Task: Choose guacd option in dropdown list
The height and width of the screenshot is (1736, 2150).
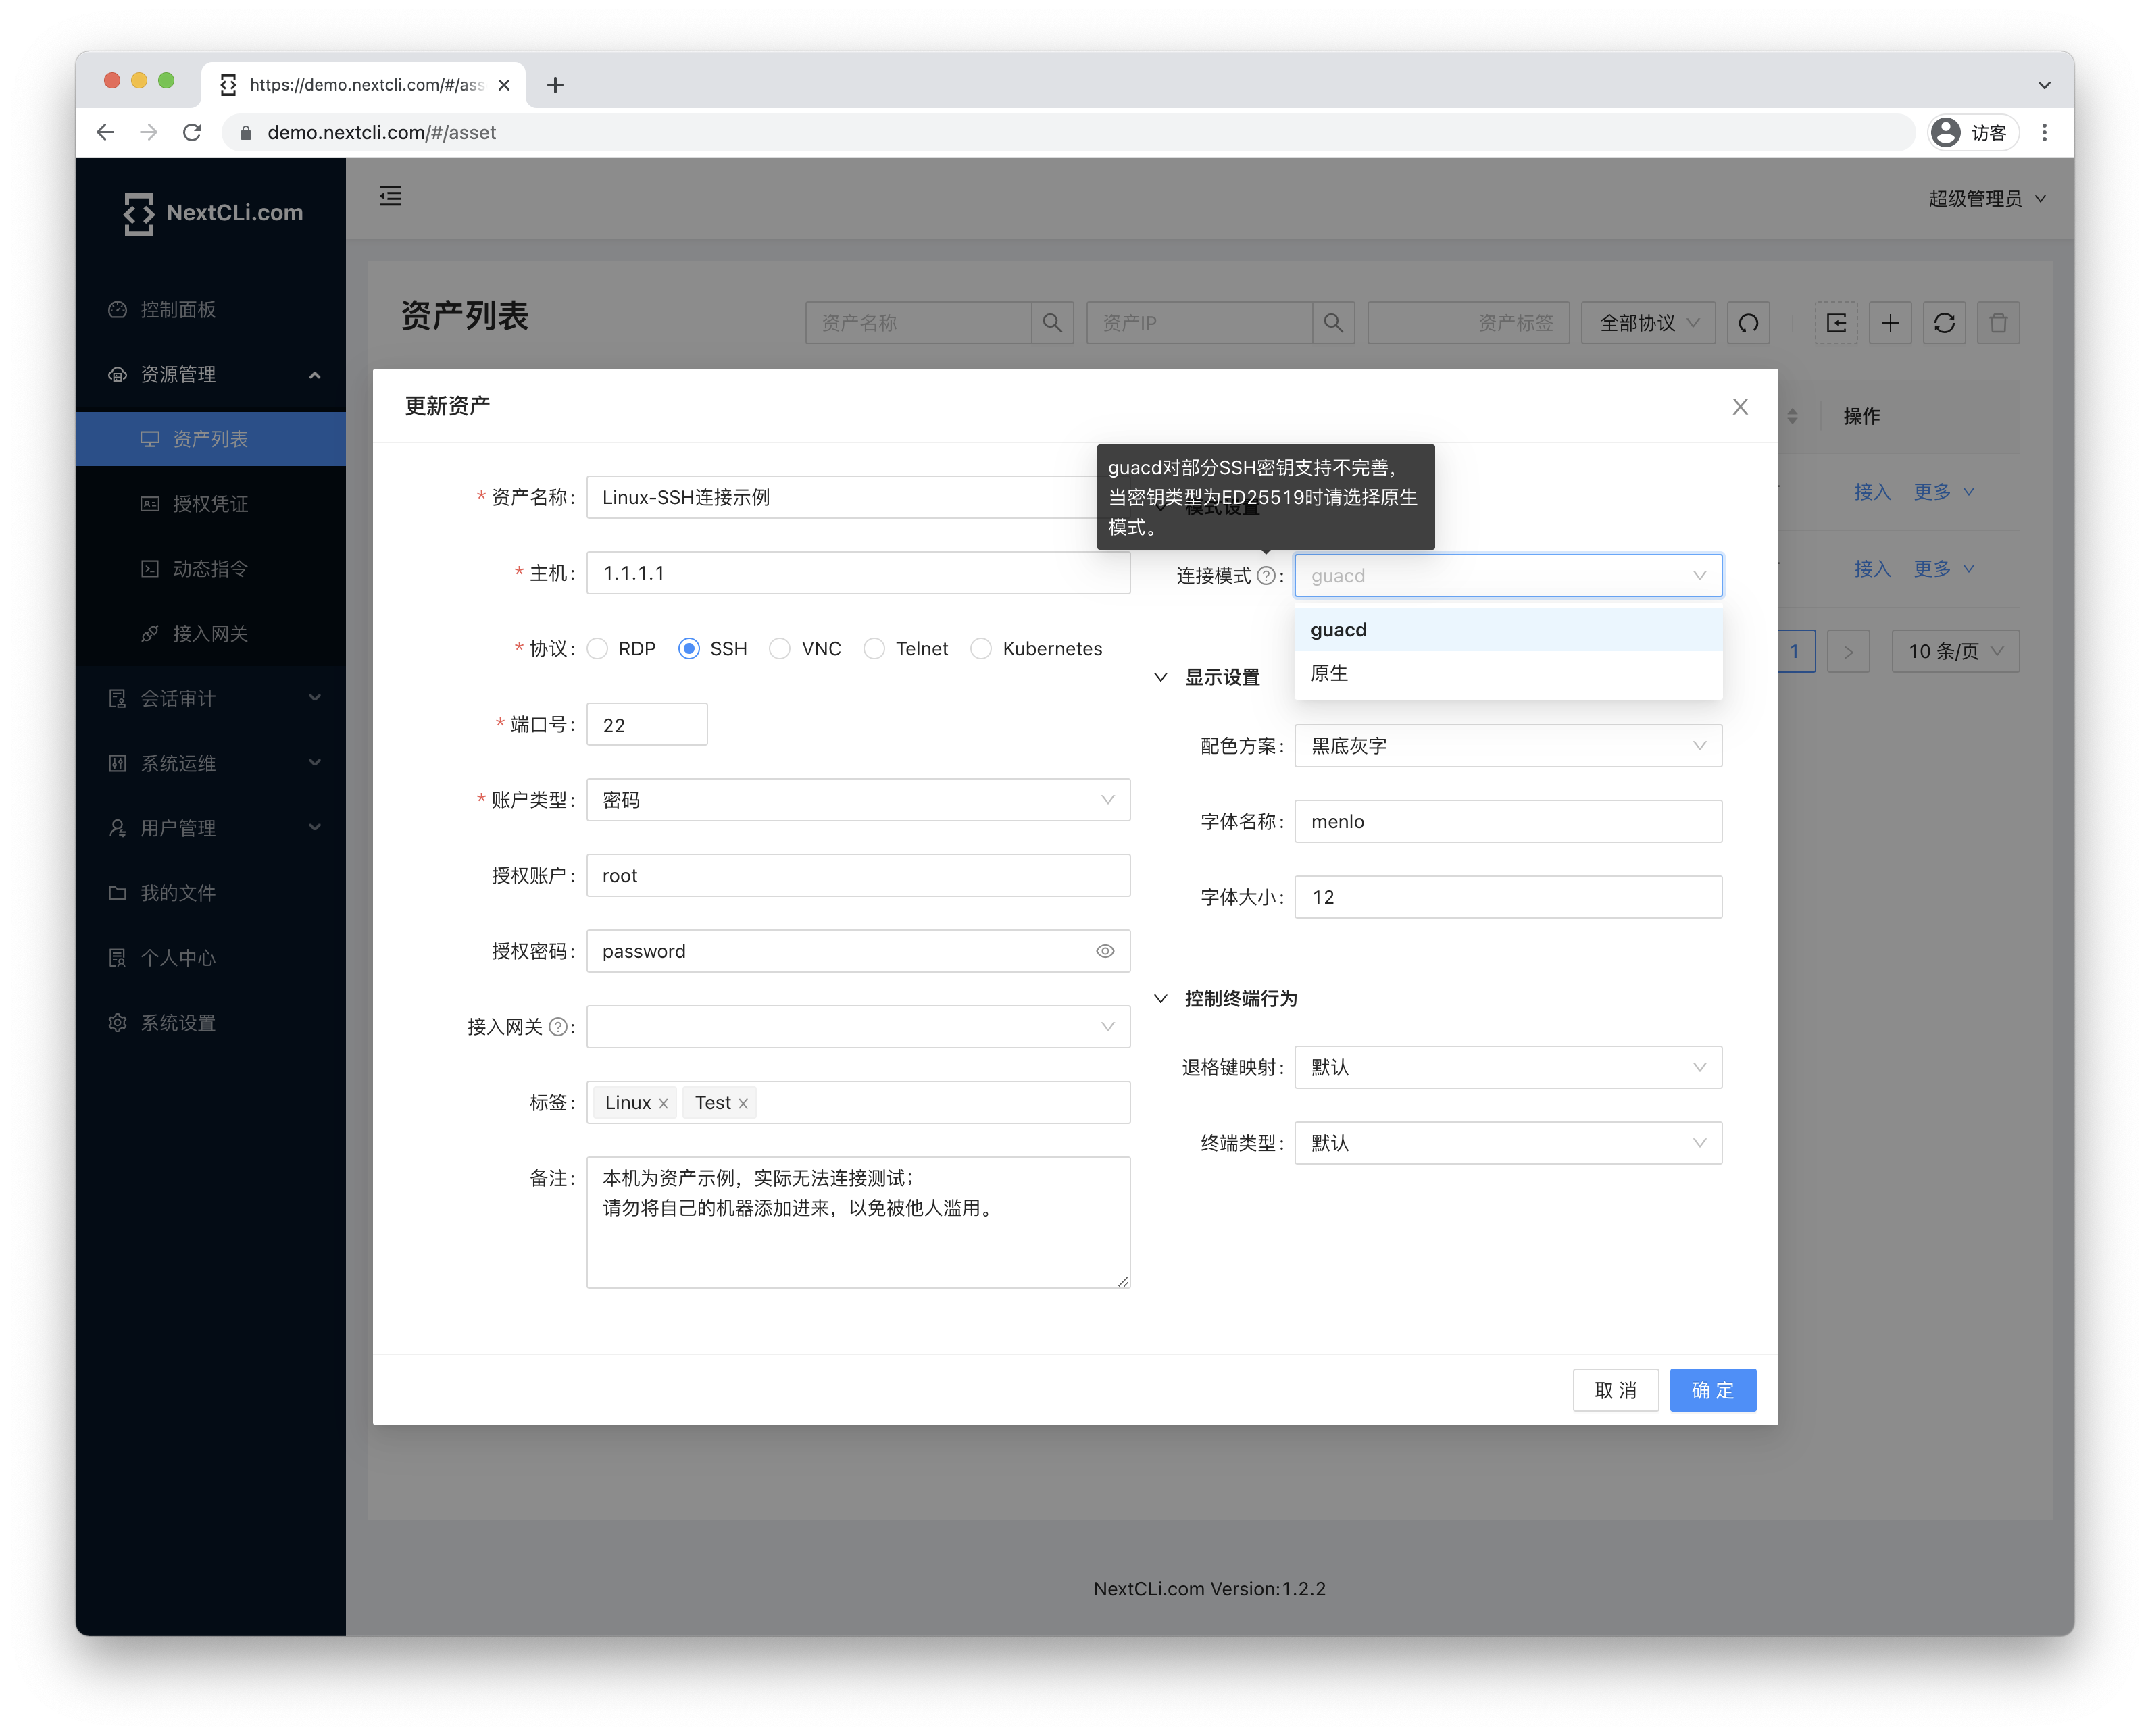Action: click(1508, 629)
